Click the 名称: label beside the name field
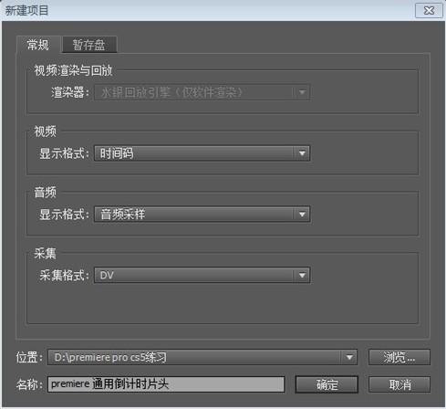This screenshot has width=446, height=409. click(29, 384)
